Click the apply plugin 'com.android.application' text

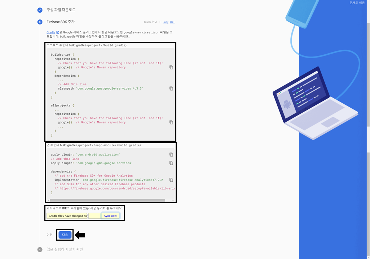pos(85,155)
